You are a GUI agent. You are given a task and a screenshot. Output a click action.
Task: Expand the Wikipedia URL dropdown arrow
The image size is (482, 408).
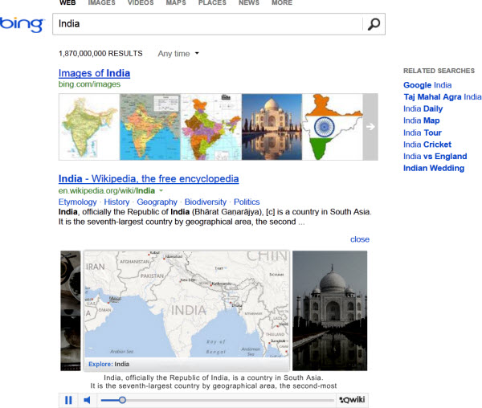click(x=161, y=191)
